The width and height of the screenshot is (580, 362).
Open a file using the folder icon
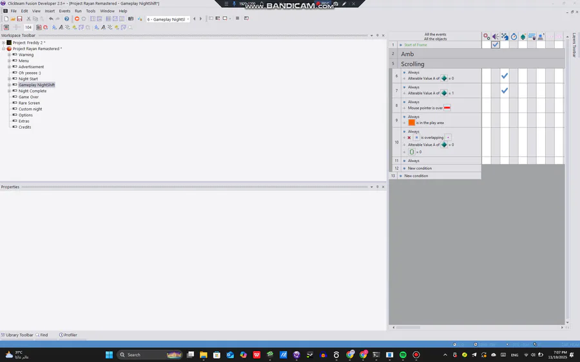(13, 19)
